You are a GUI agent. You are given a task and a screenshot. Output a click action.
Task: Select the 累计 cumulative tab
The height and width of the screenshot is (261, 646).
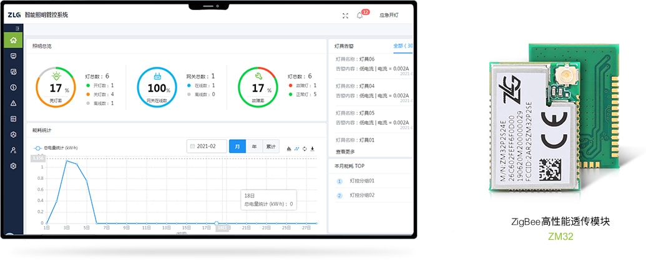271,146
